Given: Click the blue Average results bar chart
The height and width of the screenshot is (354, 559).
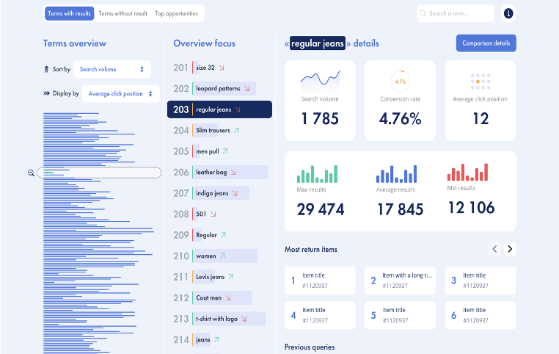Looking at the screenshot, I should [x=396, y=174].
